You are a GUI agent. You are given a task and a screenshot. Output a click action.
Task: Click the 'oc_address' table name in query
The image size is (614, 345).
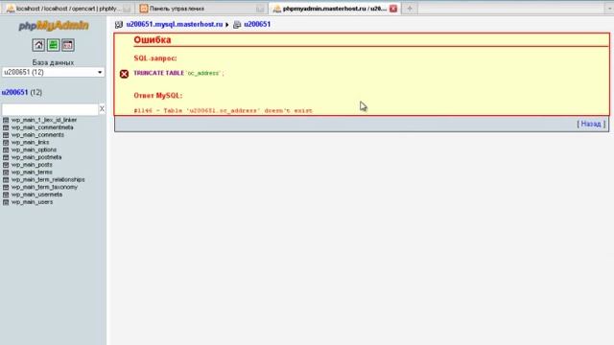[x=203, y=74]
